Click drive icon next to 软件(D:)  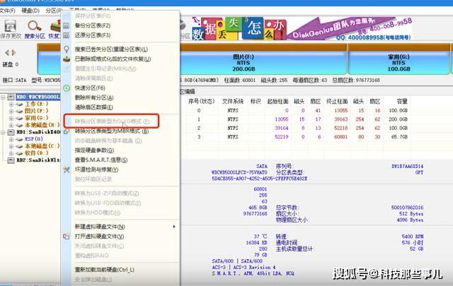point(19,153)
